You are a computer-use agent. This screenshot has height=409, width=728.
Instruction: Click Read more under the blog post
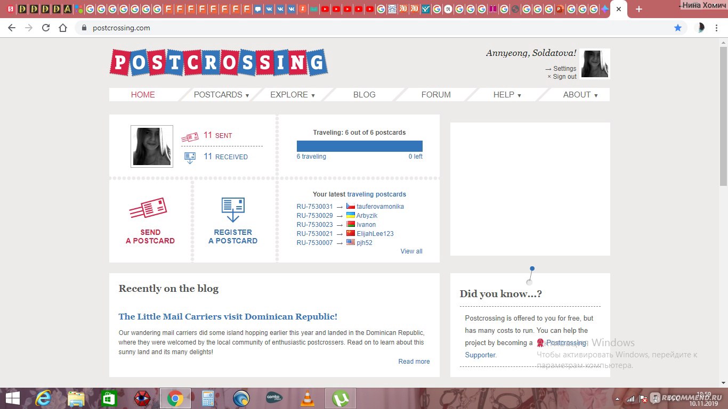point(414,362)
